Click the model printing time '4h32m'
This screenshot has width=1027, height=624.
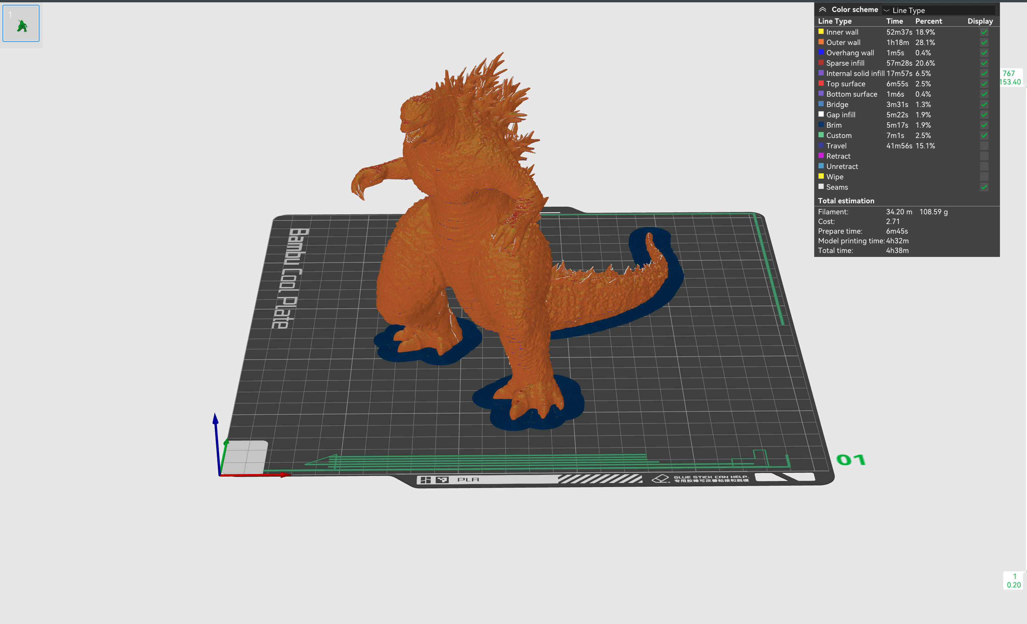(x=897, y=241)
